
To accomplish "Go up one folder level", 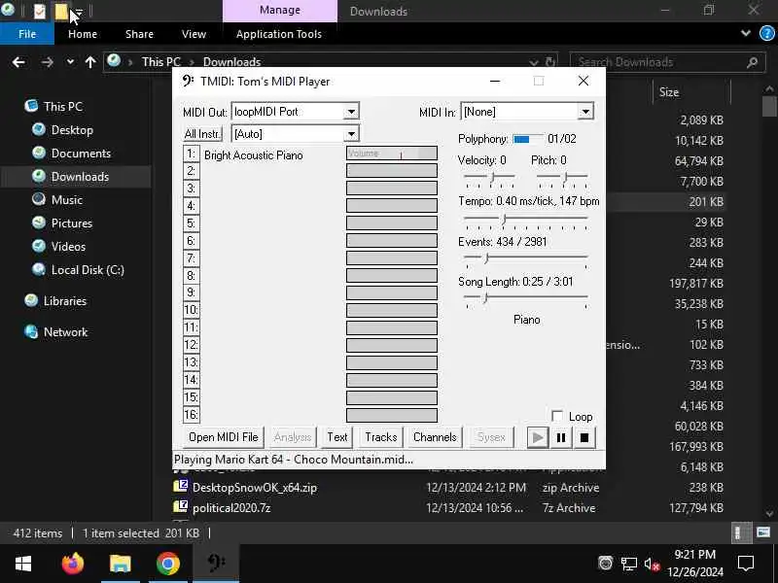I will (90, 62).
